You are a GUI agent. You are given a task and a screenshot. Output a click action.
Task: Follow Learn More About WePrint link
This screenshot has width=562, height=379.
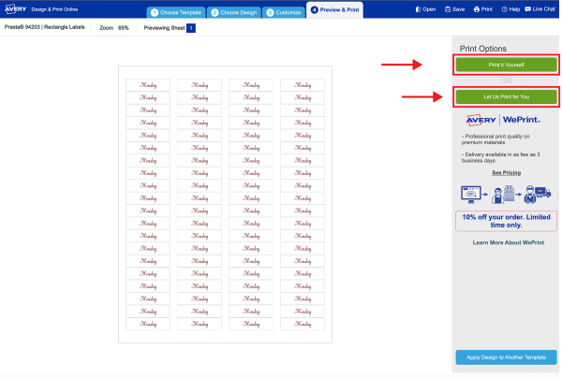[506, 242]
